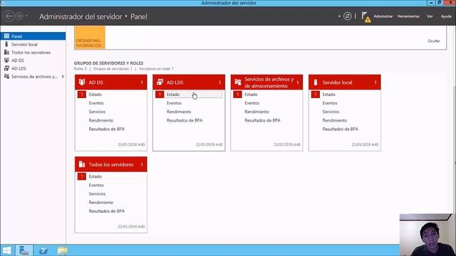Screen dimensions: 456x256
Task: Click Eventos in the AD DS tile
Action: [x=96, y=103]
